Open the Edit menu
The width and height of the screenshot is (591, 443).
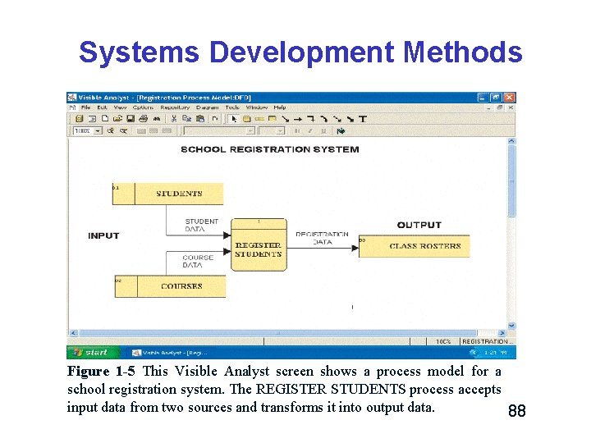click(102, 107)
